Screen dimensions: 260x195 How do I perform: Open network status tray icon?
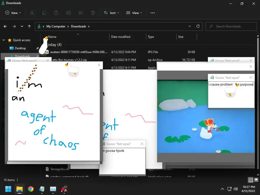pos(229,189)
